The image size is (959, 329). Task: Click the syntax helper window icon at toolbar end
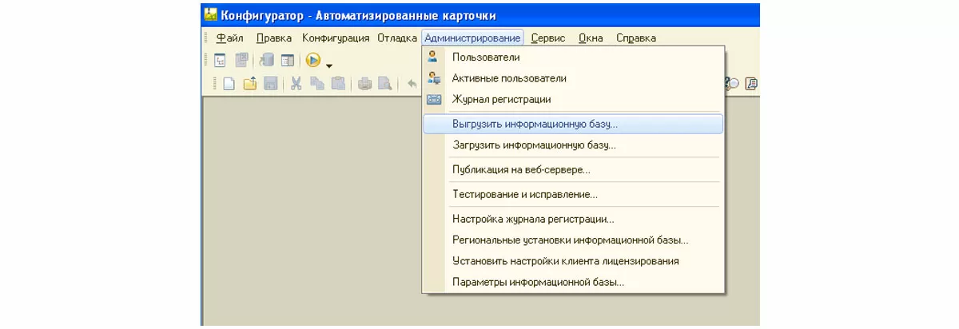751,83
